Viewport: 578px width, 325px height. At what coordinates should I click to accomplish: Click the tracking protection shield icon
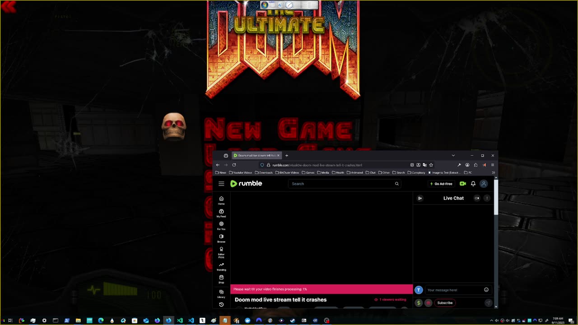[262, 165]
